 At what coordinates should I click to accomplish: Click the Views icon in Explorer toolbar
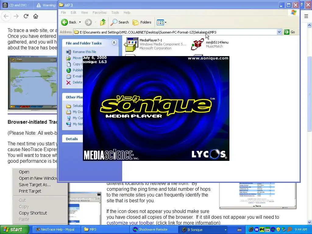160,22
